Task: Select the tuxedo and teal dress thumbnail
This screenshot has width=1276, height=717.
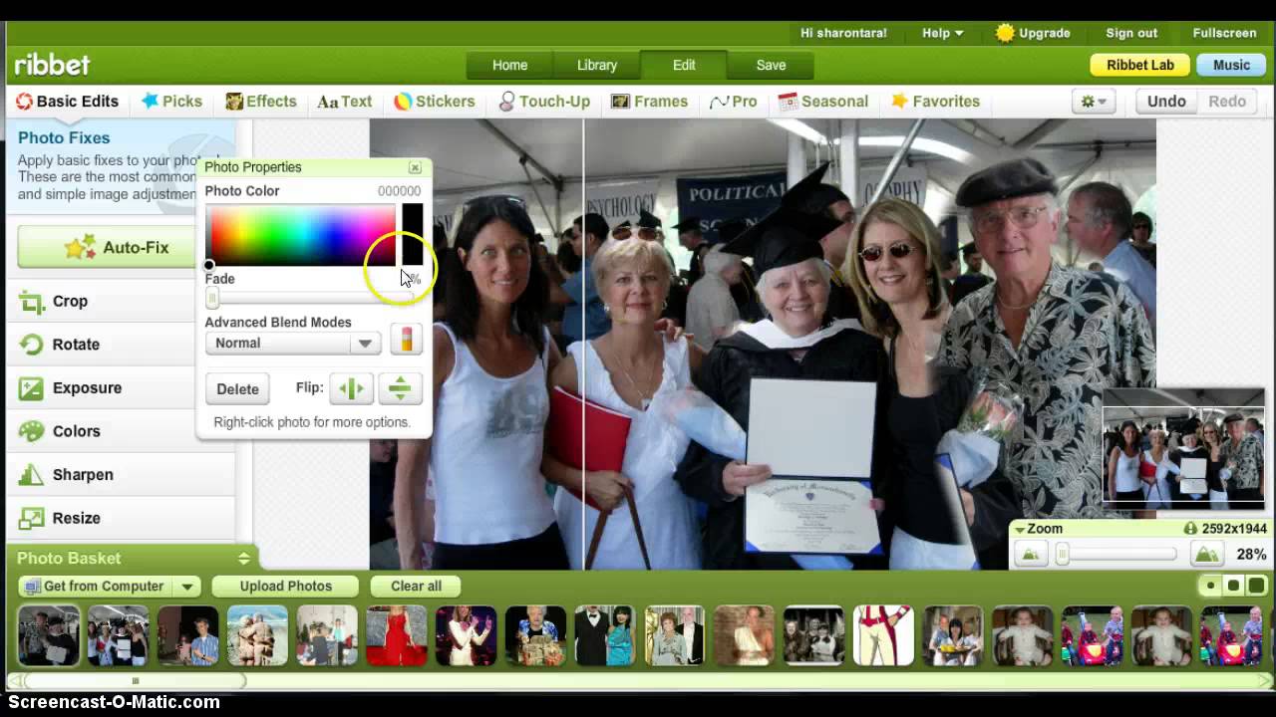Action: click(605, 635)
